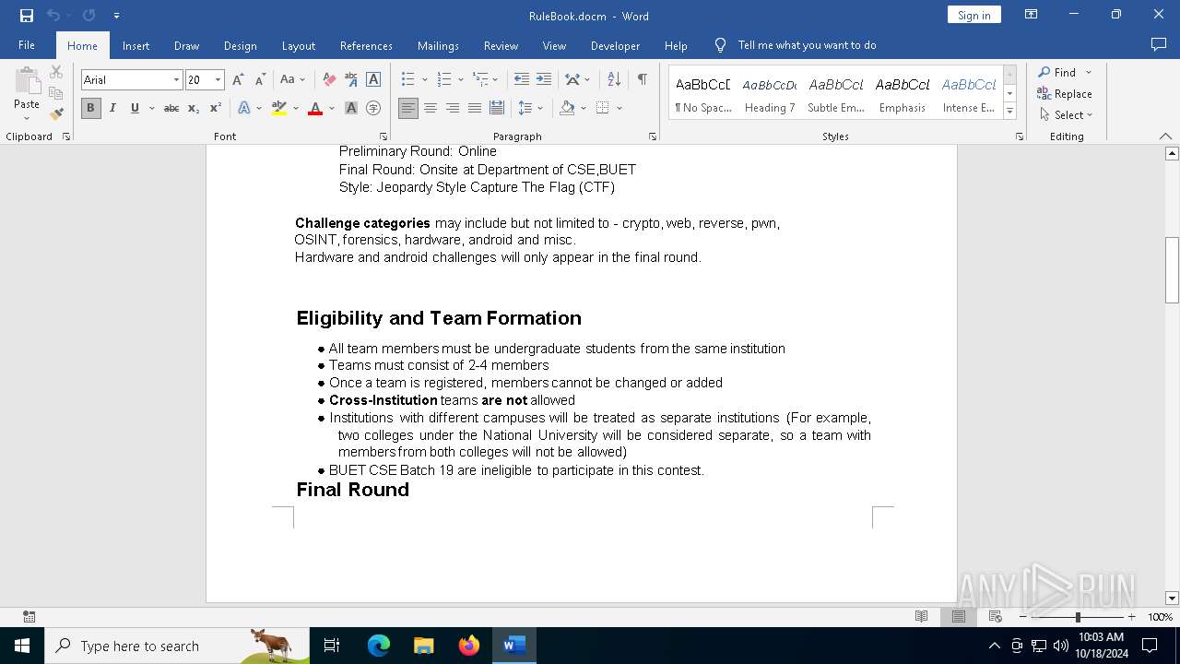Screen dimensions: 1180x664
Task: Open the Select dropdown in Editing
Action: point(1066,115)
